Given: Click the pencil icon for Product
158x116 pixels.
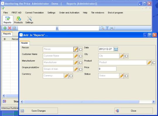Looking at the screenshot, I should click(x=149, y=63).
